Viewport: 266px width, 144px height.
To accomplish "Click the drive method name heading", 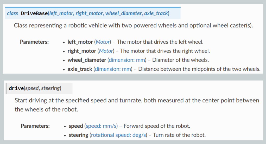I will pos(16,88).
